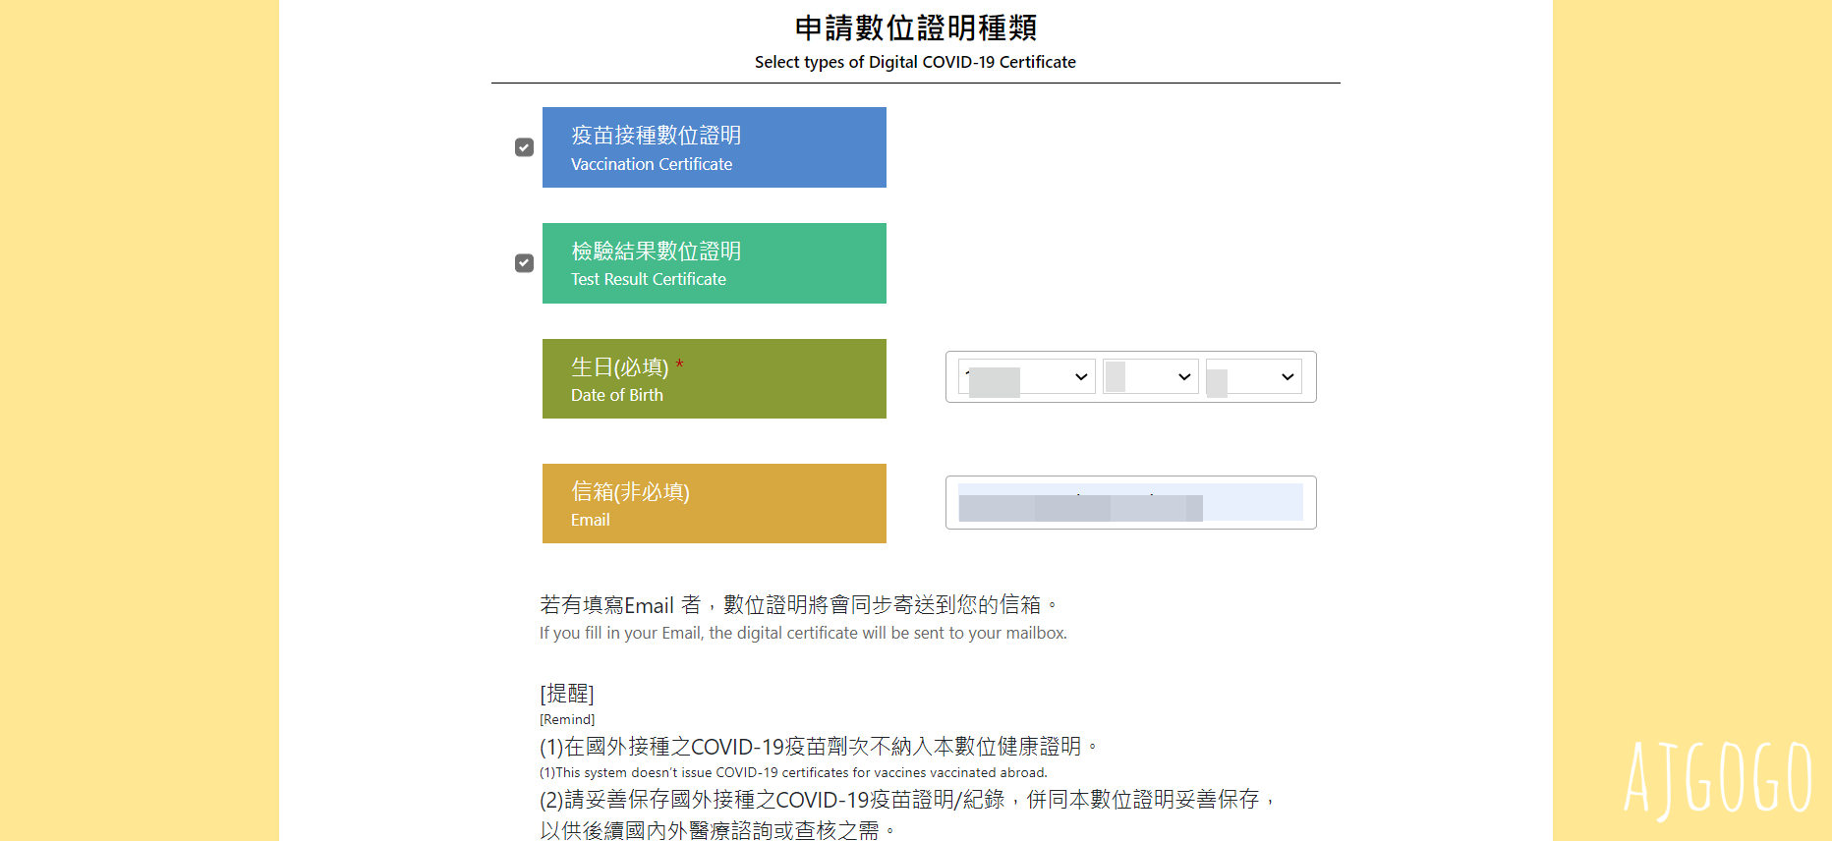
Task: Uncheck the Vaccination Certificate checkbox
Action: [524, 147]
